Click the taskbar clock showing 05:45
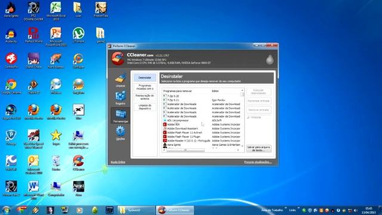 pyautogui.click(x=368, y=210)
